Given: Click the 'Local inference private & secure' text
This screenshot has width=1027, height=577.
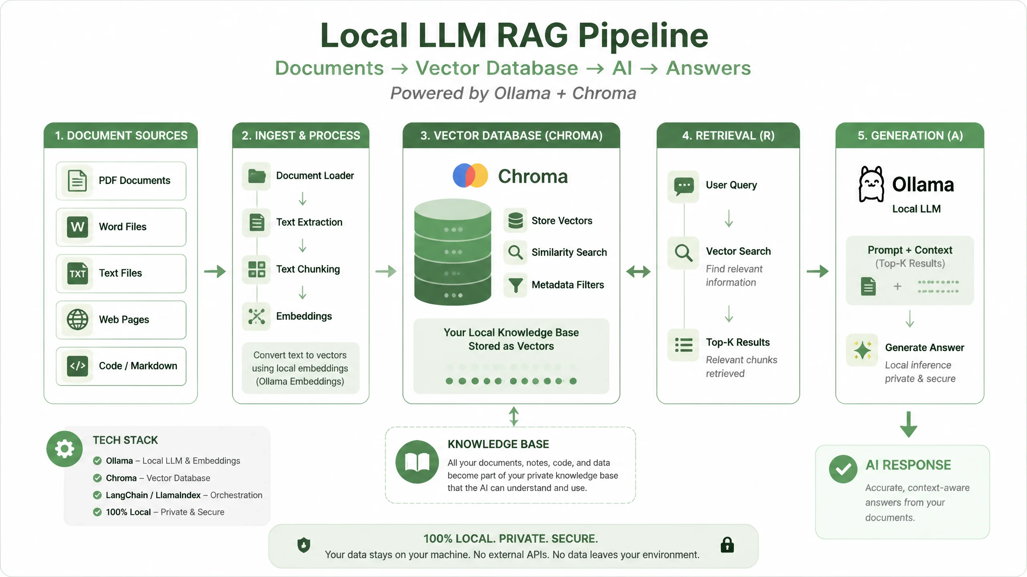Looking at the screenshot, I should [920, 372].
